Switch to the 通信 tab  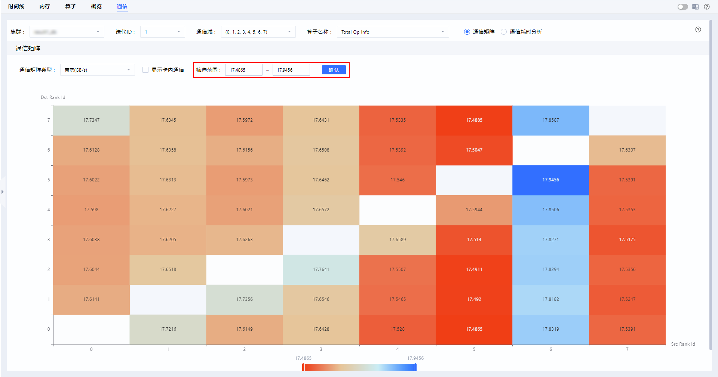pos(122,6)
